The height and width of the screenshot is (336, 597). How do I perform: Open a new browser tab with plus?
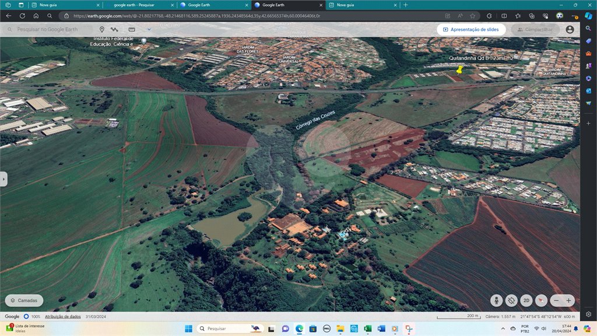click(406, 5)
